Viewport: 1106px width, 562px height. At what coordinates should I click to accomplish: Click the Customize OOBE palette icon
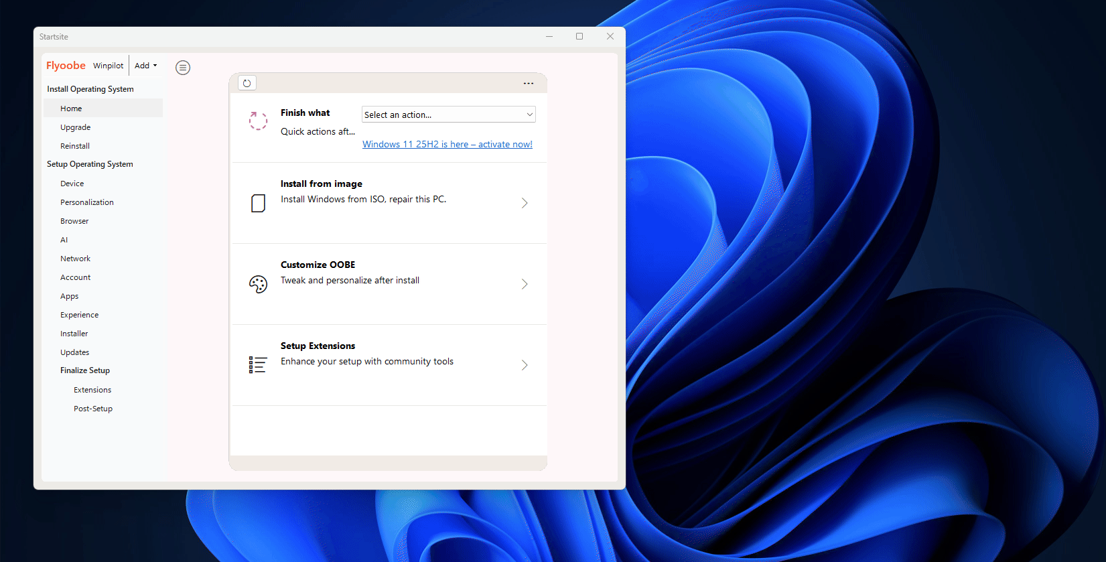258,284
